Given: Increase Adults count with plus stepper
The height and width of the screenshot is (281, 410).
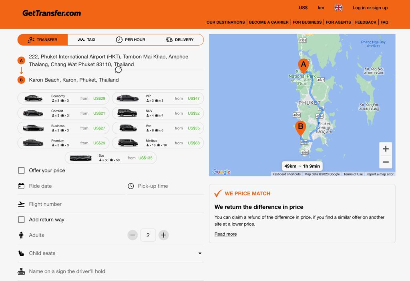Looking at the screenshot, I should click(163, 235).
